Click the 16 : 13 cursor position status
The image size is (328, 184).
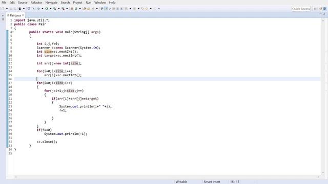[x=235, y=182]
